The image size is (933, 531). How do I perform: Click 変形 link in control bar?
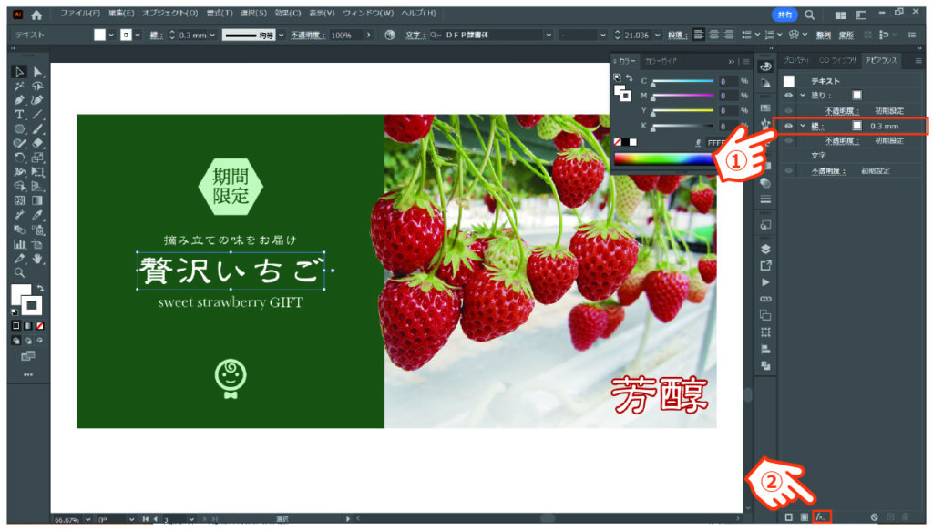(x=846, y=36)
